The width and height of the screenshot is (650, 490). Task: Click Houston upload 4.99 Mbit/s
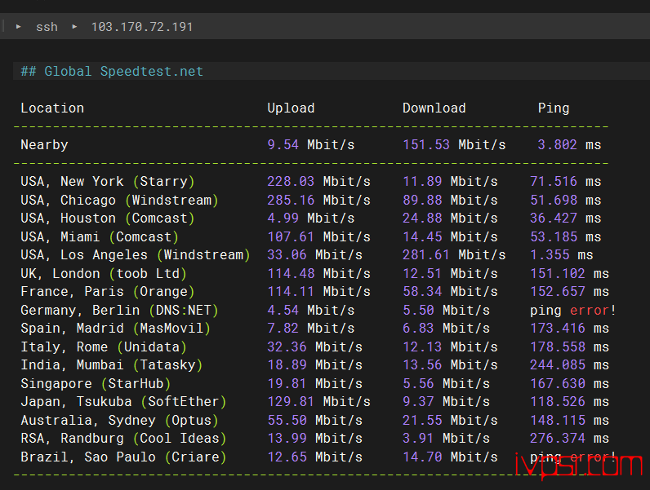311,219
